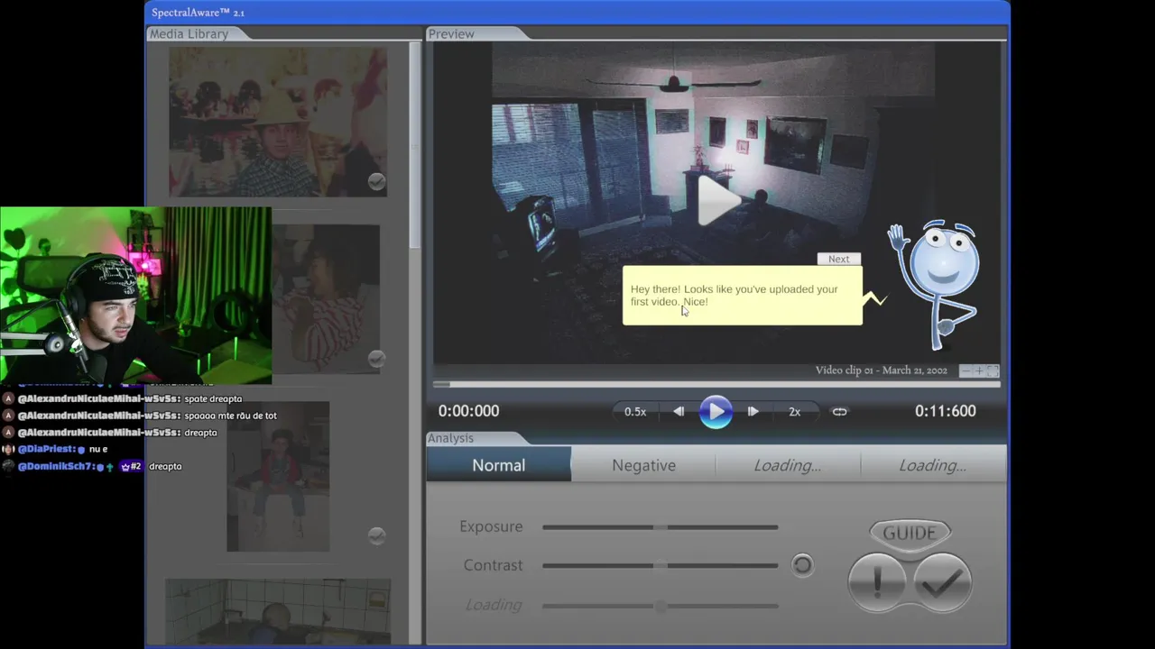Step forward one frame
Screen dimensions: 1155x649
click(753, 411)
